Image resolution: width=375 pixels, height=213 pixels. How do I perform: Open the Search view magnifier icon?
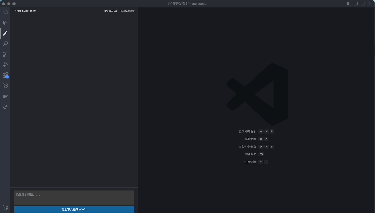(5, 44)
